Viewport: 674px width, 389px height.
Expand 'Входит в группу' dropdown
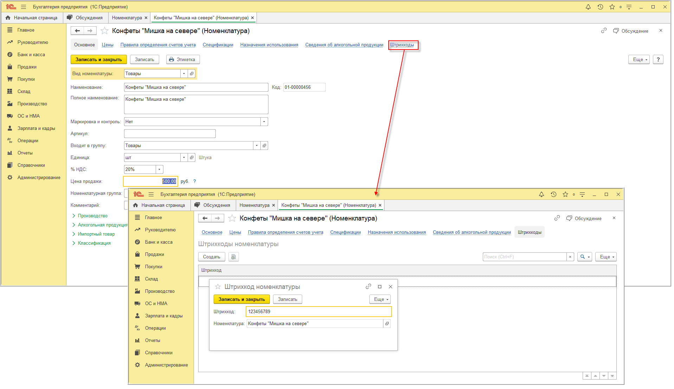(x=257, y=145)
